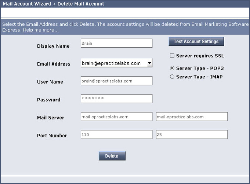Focus the Display Name field containing Brain
This screenshot has width=250, height=184.
(116, 43)
